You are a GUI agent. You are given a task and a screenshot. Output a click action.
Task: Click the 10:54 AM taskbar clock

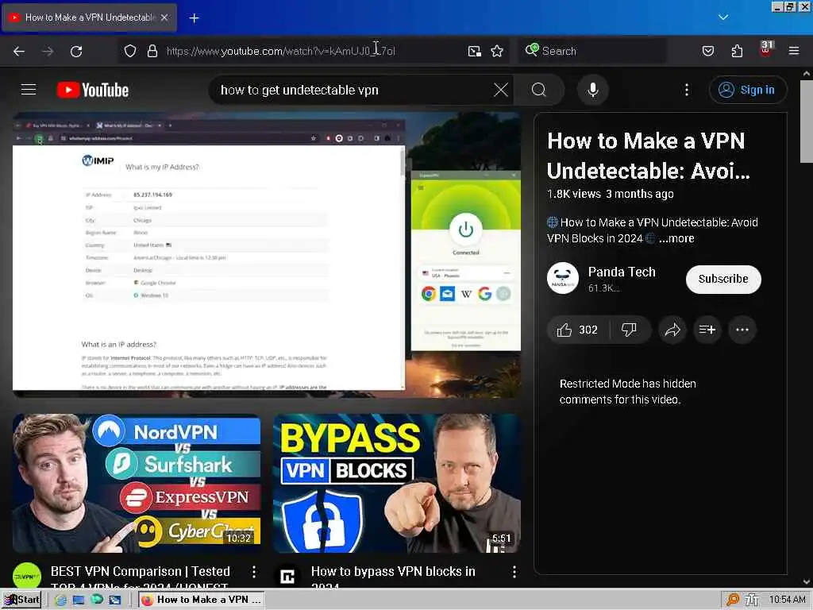click(787, 600)
